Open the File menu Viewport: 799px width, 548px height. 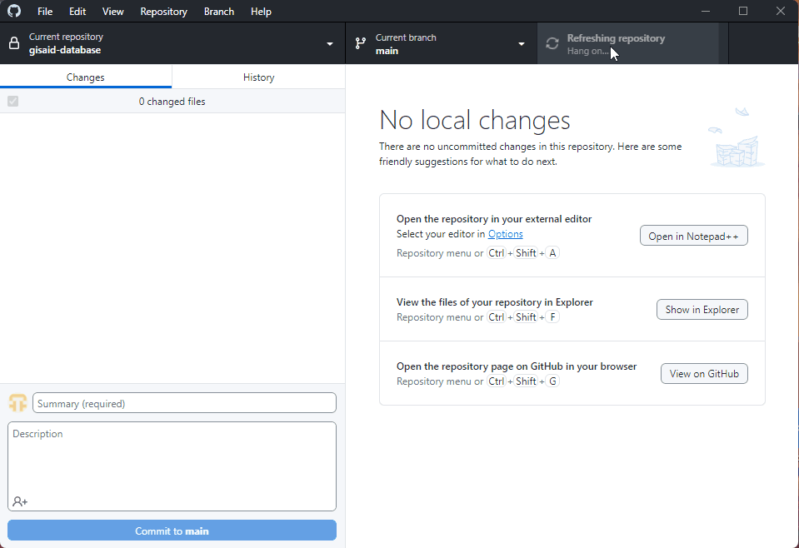44,11
